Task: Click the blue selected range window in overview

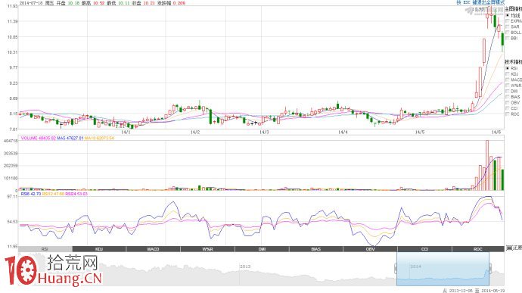Action: click(443, 269)
